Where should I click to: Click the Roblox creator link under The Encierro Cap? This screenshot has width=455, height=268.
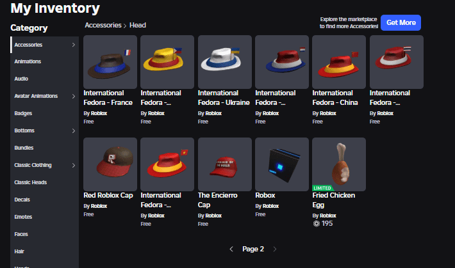(x=213, y=216)
